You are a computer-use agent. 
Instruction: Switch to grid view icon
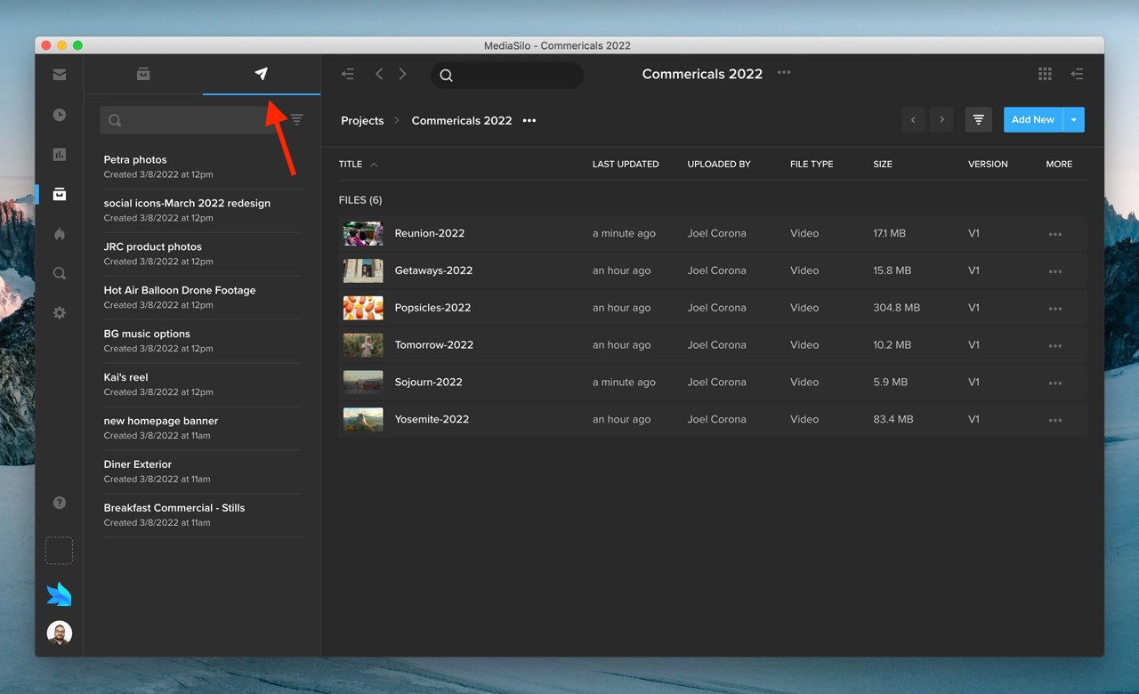pos(1046,74)
